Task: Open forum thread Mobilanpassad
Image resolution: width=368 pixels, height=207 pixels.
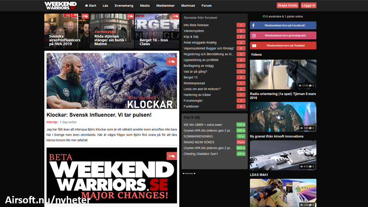Action: pyautogui.click(x=194, y=83)
